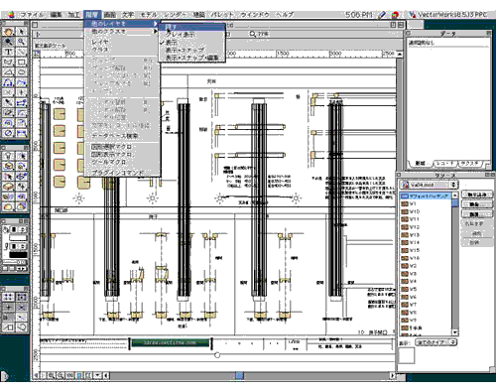Select the arrow selection cursor tool
This screenshot has height=392, width=496.
22,32
